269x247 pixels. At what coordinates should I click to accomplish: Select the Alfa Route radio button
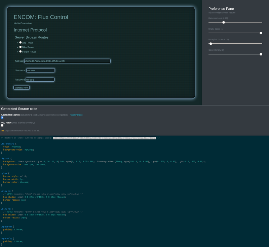tap(21, 42)
